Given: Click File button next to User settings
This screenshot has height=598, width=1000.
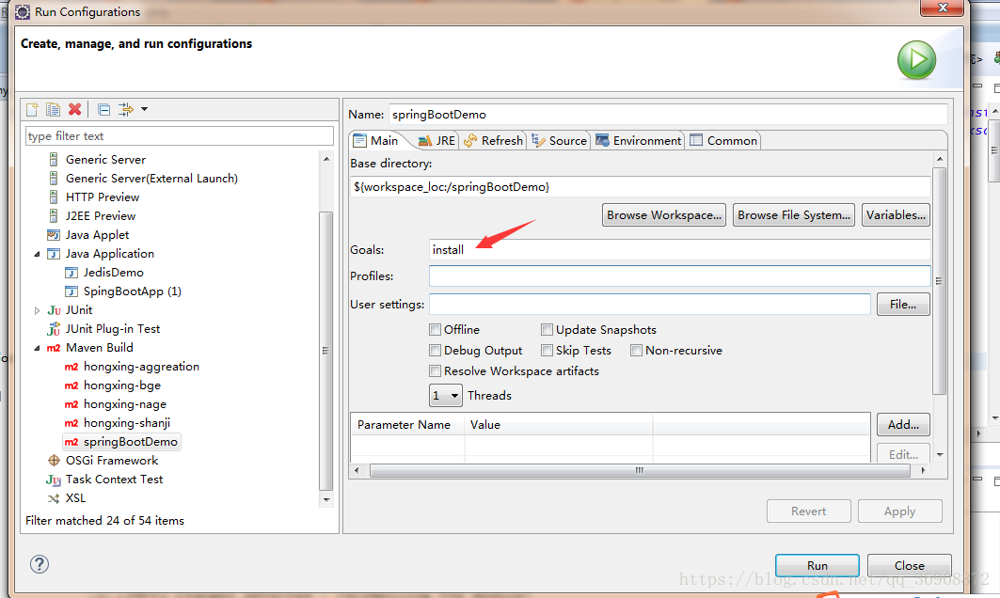Looking at the screenshot, I should pyautogui.click(x=903, y=305).
